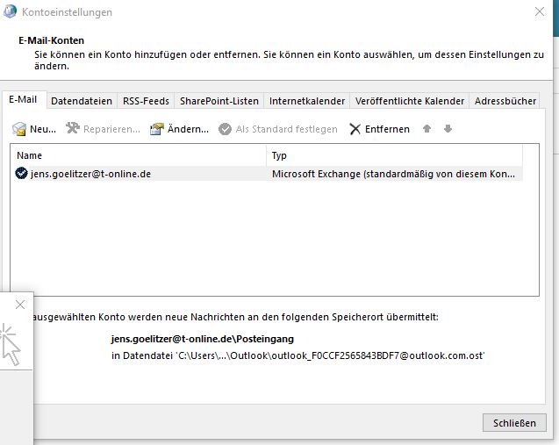The height and width of the screenshot is (445, 559).
Task: Click the default-account checkmark icon beside jens.goelitzer
Action: [x=21, y=173]
